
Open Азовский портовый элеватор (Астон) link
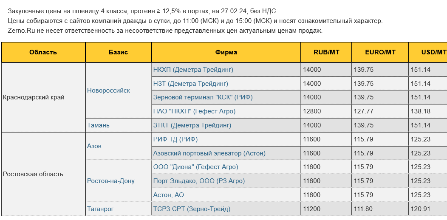coord(209,153)
